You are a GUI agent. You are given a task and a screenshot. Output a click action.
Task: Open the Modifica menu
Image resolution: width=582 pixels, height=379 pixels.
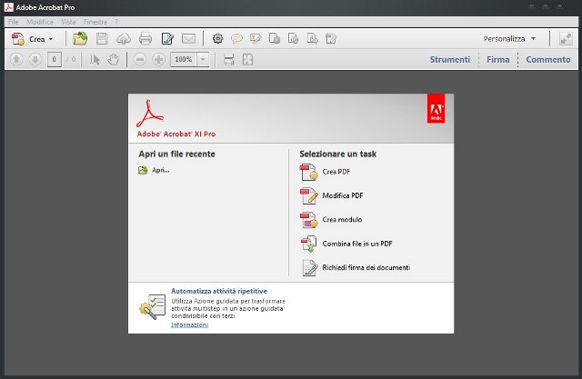40,22
